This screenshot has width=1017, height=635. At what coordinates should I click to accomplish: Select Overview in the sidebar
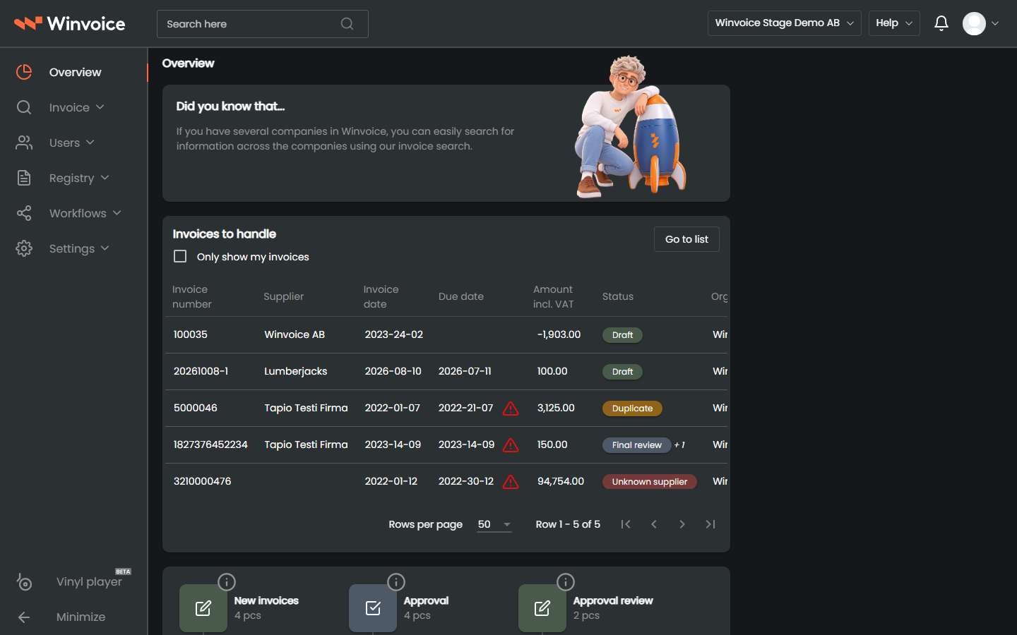[x=74, y=72]
